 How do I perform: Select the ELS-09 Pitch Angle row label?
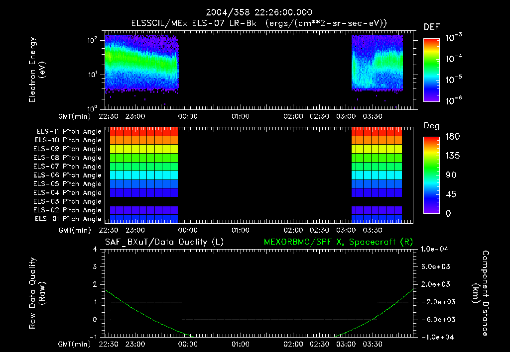(x=68, y=149)
